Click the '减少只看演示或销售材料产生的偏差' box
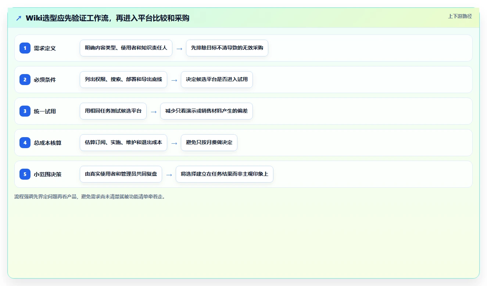 [x=207, y=111]
